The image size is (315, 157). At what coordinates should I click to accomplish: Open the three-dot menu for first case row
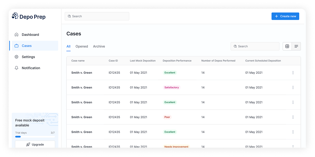pos(293,73)
